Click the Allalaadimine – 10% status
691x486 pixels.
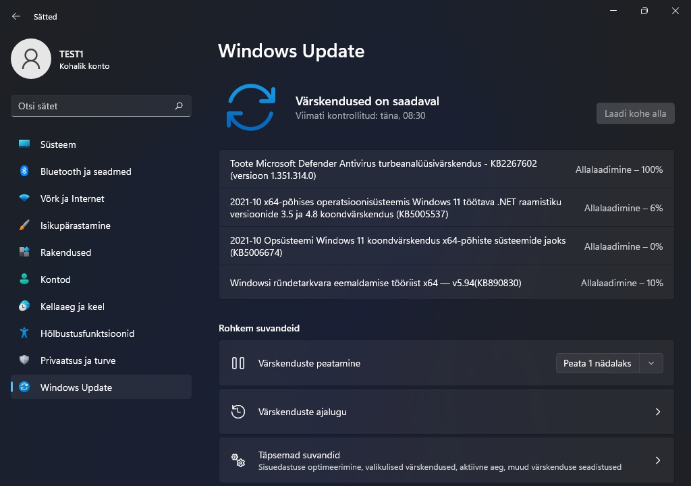pyautogui.click(x=621, y=283)
